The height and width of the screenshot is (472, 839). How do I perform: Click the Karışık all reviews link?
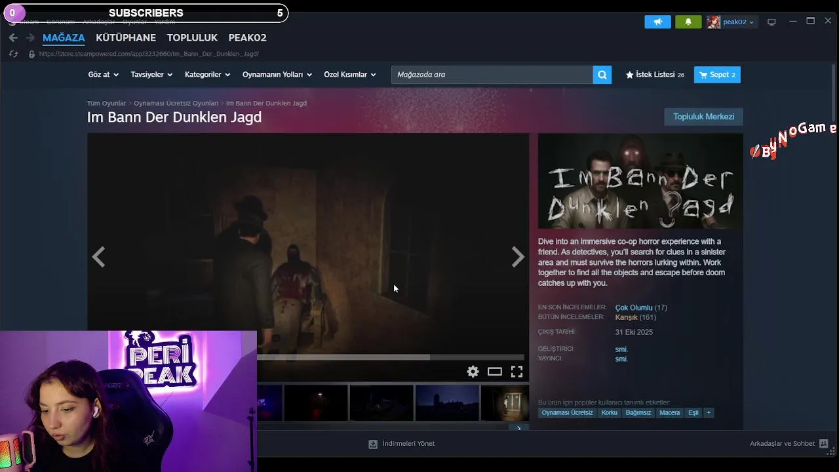pyautogui.click(x=626, y=317)
